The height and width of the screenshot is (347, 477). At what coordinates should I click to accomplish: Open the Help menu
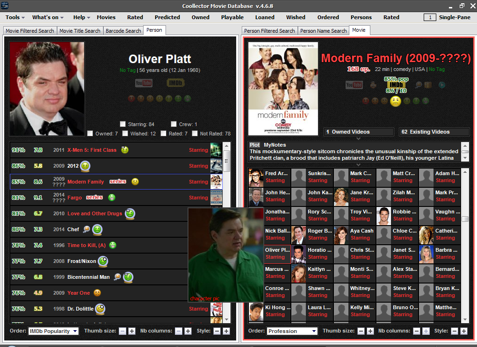(x=81, y=17)
